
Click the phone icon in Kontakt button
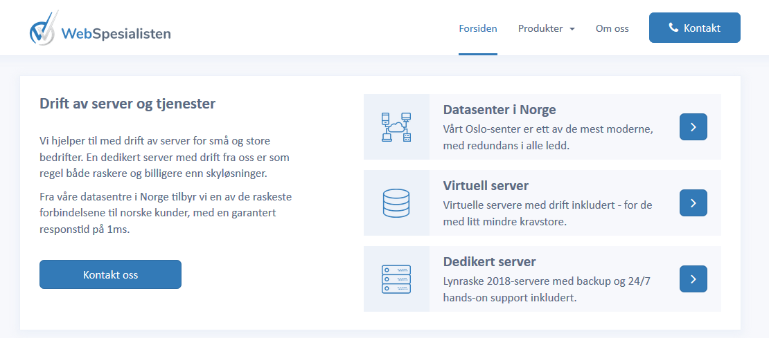click(x=673, y=28)
